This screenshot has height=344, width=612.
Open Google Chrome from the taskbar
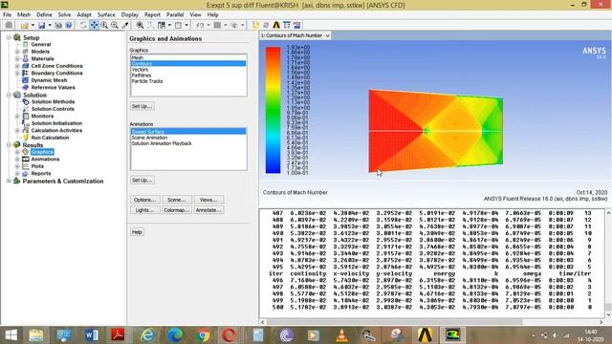[203, 335]
